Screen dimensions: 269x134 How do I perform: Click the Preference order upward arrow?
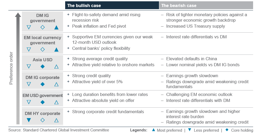pos(18,68)
